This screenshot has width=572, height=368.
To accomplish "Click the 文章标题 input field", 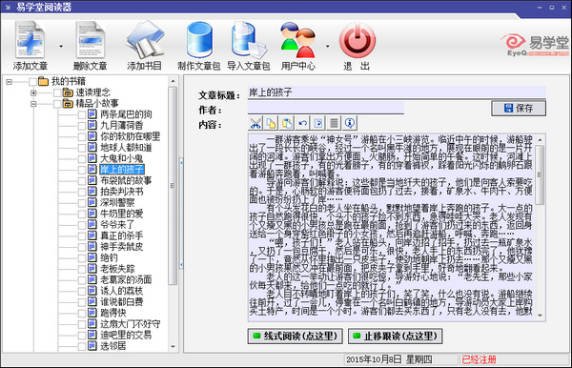I will coord(397,92).
